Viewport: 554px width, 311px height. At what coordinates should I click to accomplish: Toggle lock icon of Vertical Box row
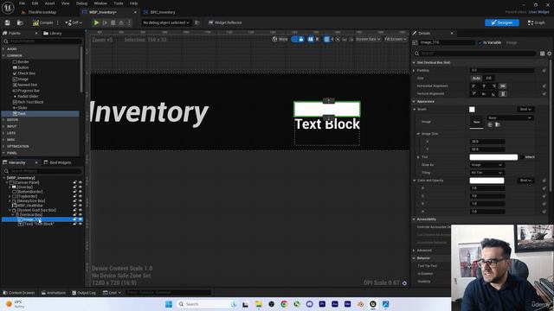coord(75,215)
